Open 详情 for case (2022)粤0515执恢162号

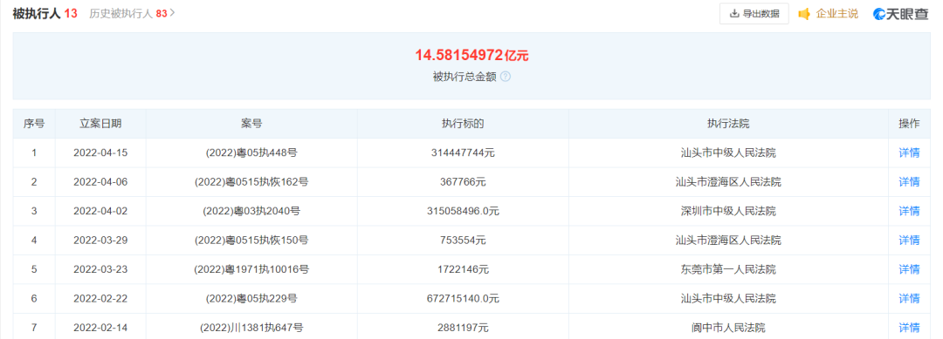point(909,182)
